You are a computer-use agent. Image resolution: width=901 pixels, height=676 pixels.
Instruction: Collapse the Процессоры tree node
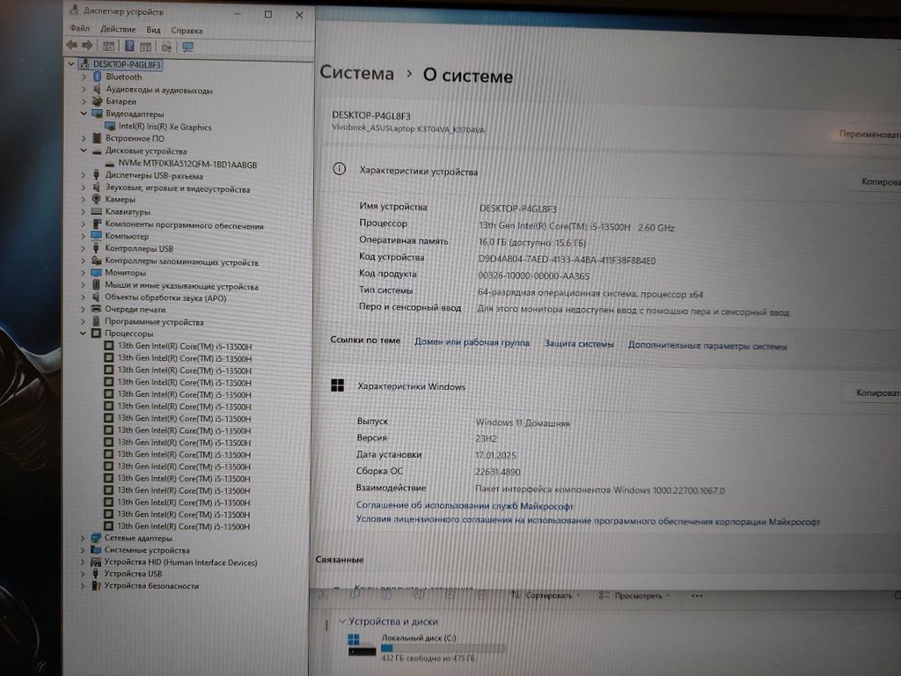(84, 334)
